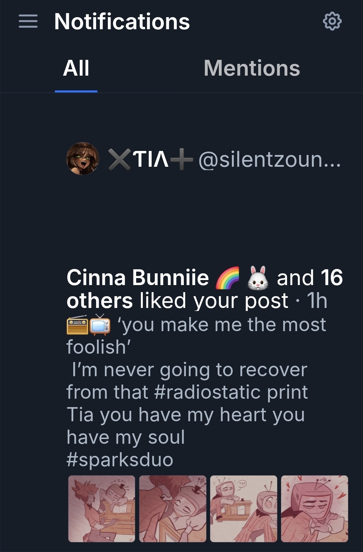Tap the Notifications page title

pyautogui.click(x=122, y=22)
